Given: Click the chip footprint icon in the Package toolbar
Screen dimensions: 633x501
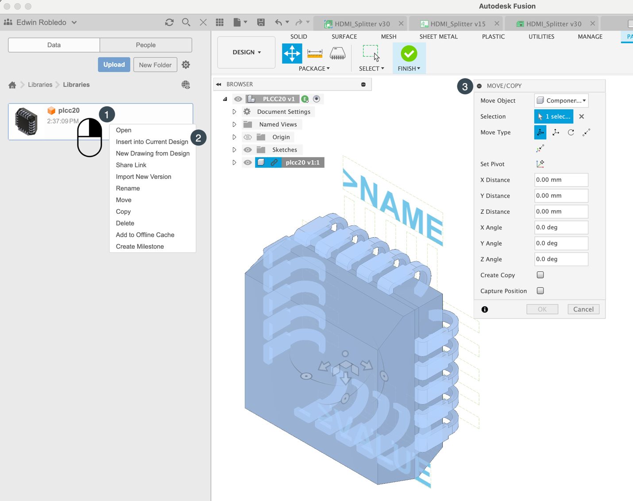Looking at the screenshot, I should click(x=337, y=53).
